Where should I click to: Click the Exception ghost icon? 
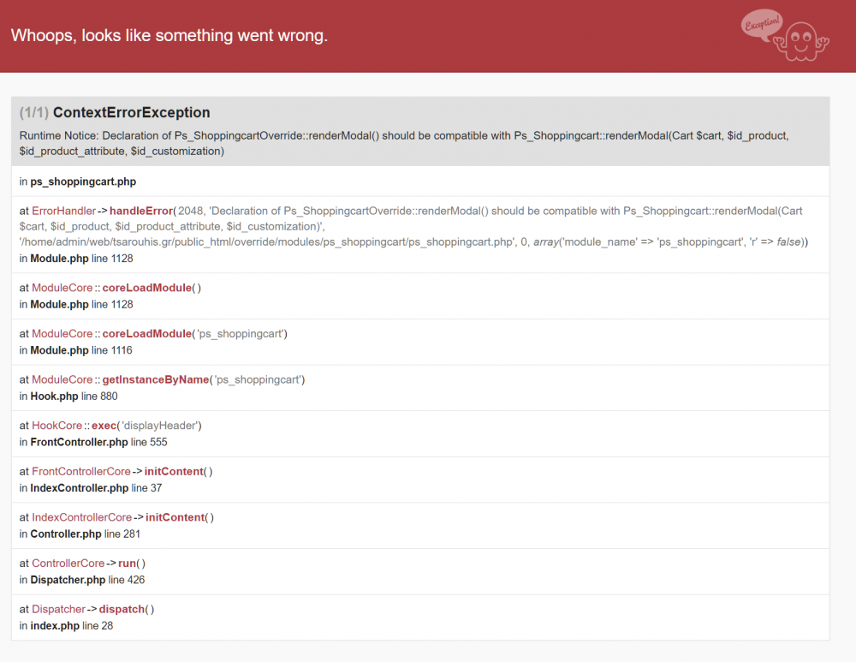coord(801,41)
